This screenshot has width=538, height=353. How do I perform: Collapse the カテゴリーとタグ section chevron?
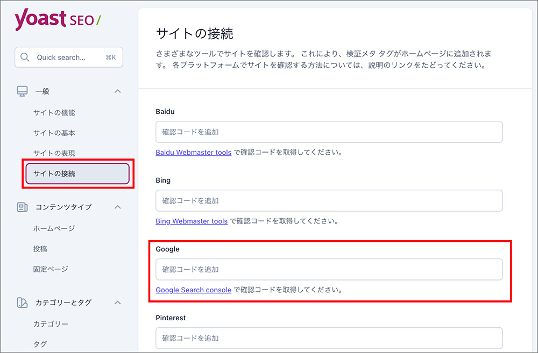[x=118, y=302]
